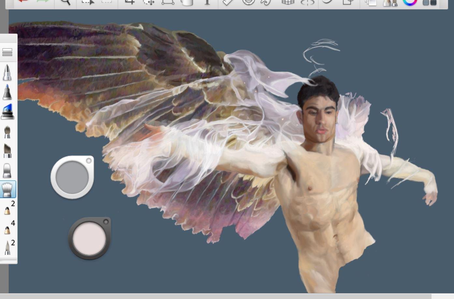Viewport: 454px width, 299px height.
Task: Enable the Ellipse guide tool
Action: 248,2
